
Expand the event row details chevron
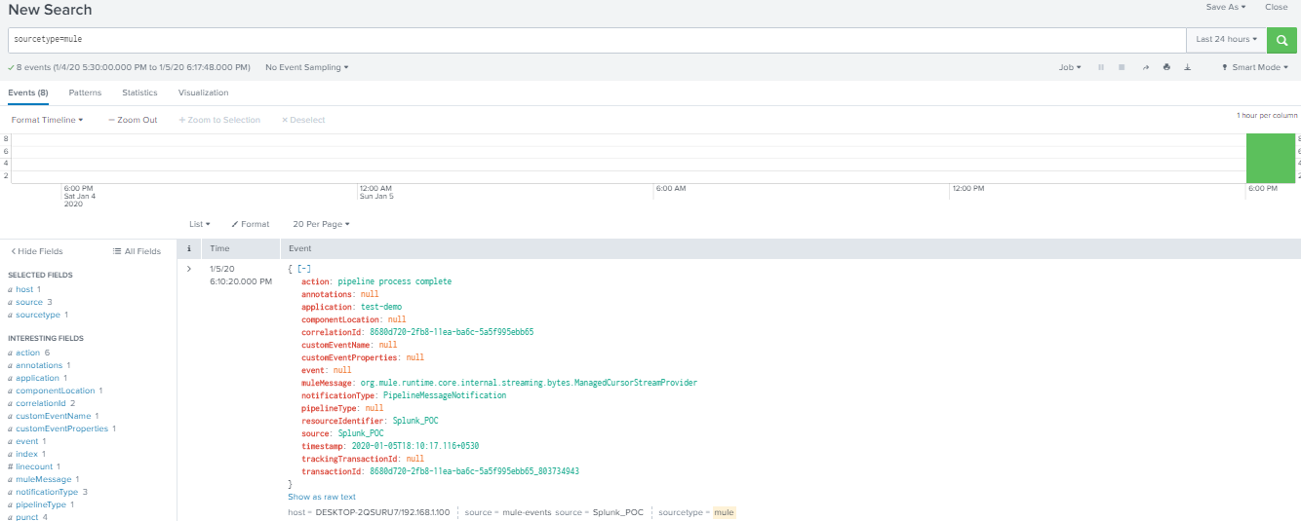(188, 268)
